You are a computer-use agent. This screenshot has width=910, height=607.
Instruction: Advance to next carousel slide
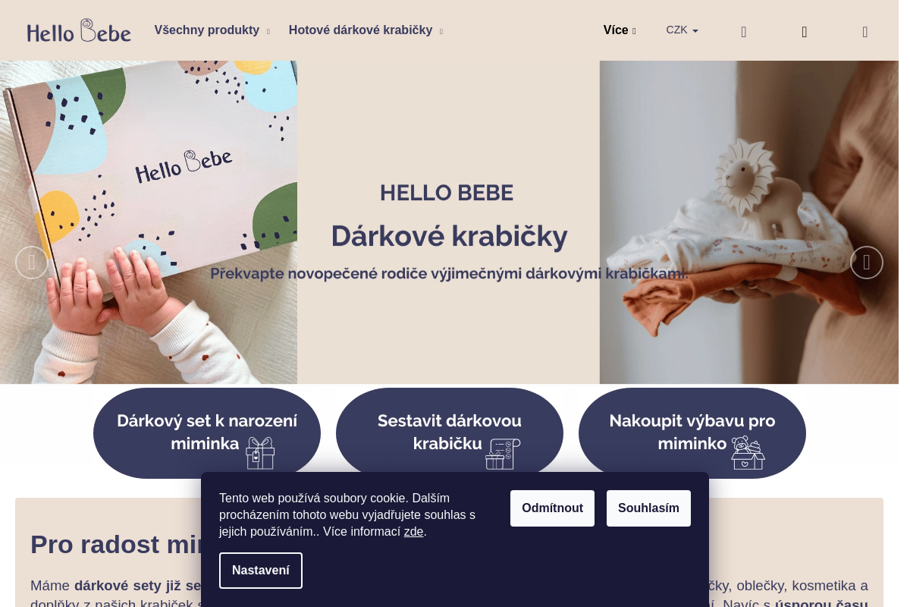(x=867, y=263)
